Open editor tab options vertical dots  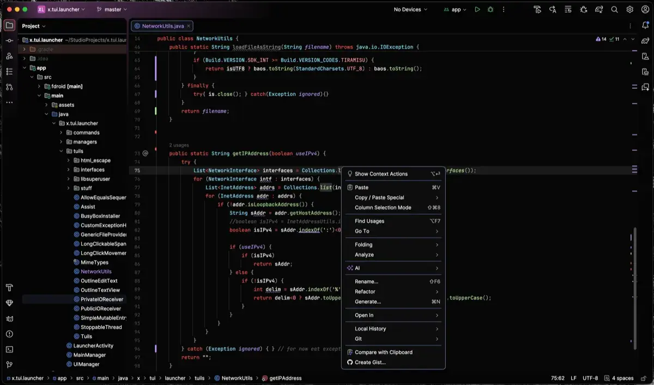(631, 26)
